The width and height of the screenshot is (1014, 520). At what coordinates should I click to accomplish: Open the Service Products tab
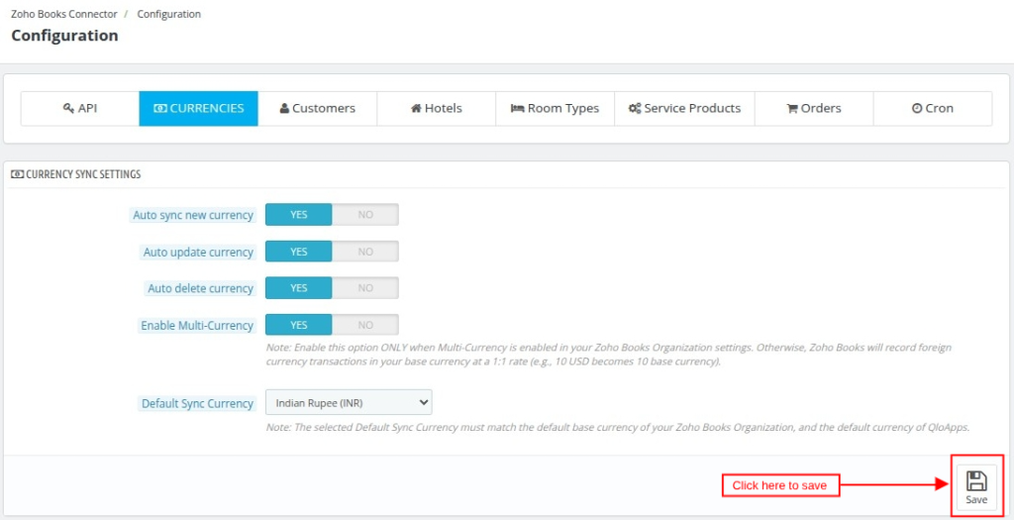click(x=685, y=109)
